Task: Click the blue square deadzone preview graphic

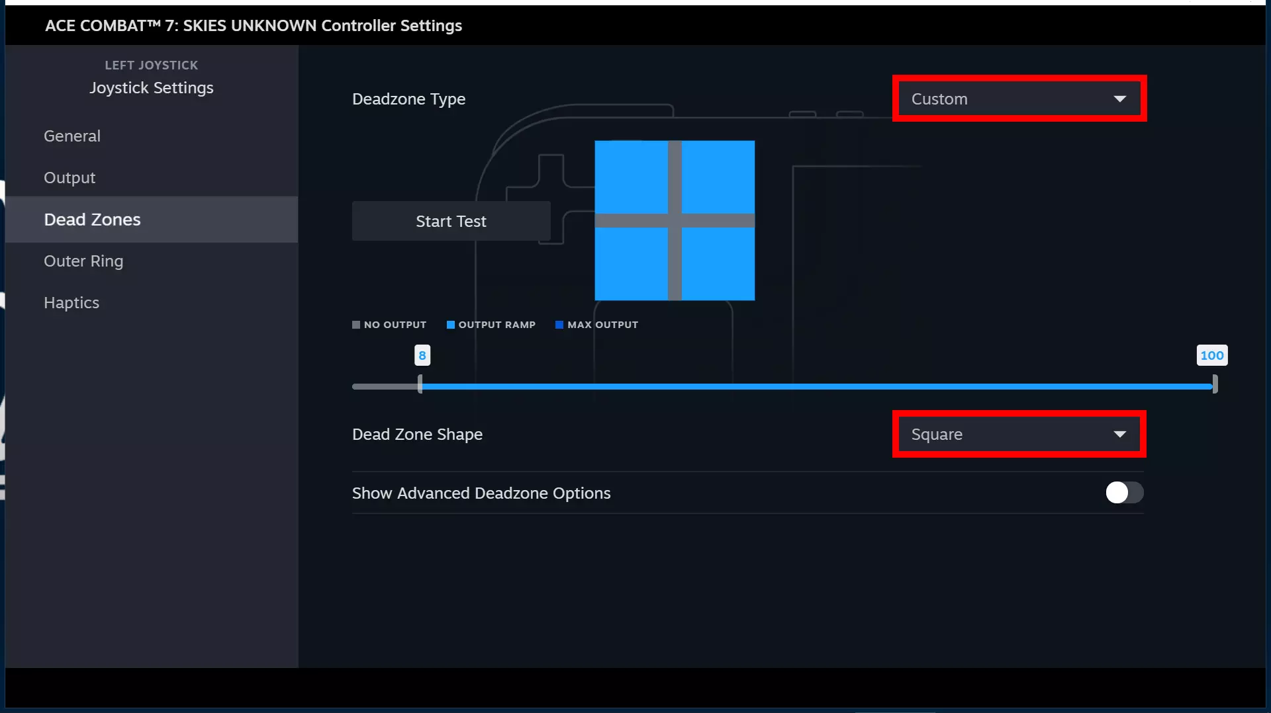Action: pyautogui.click(x=675, y=220)
